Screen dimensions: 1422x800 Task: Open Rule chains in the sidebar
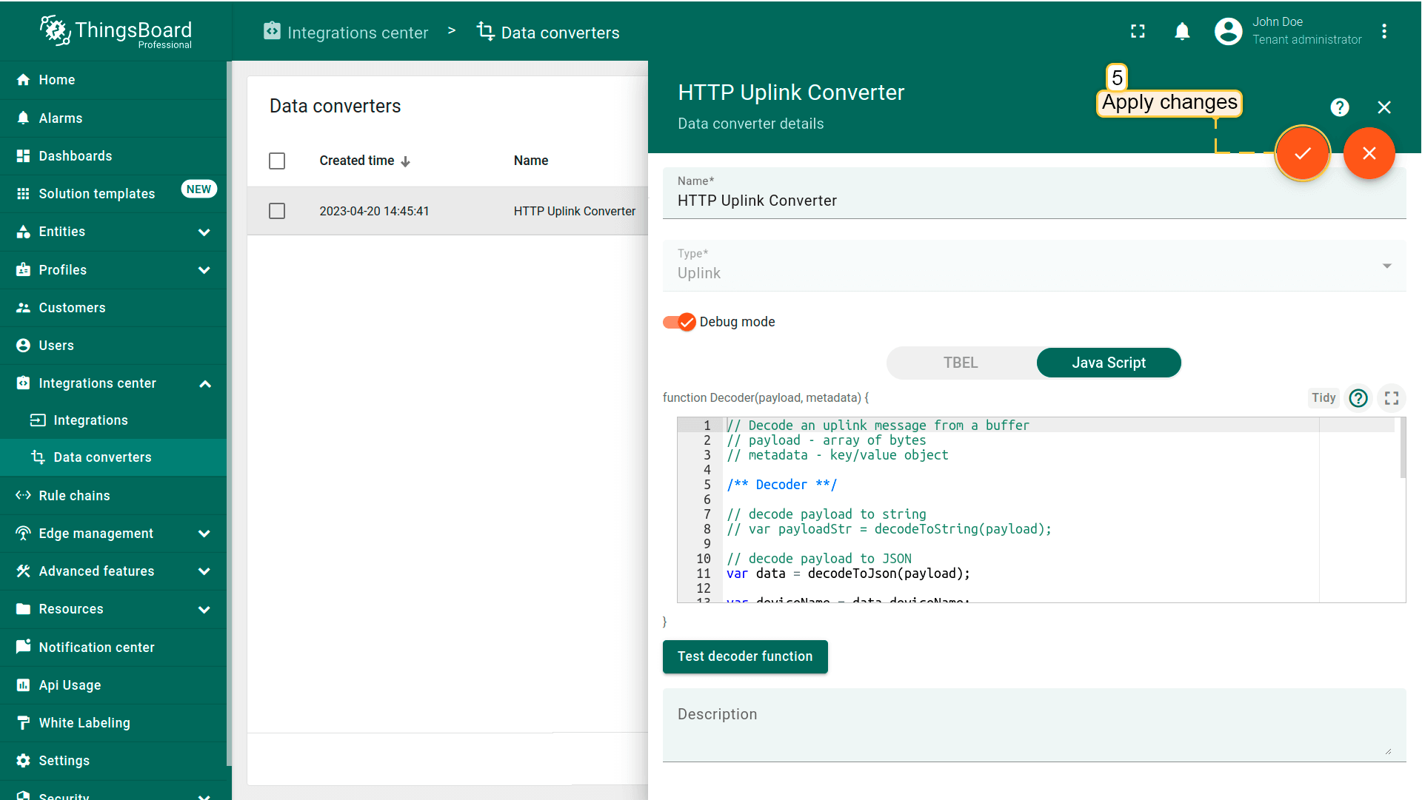tap(74, 496)
